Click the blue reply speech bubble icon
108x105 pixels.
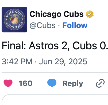[x=52, y=83]
